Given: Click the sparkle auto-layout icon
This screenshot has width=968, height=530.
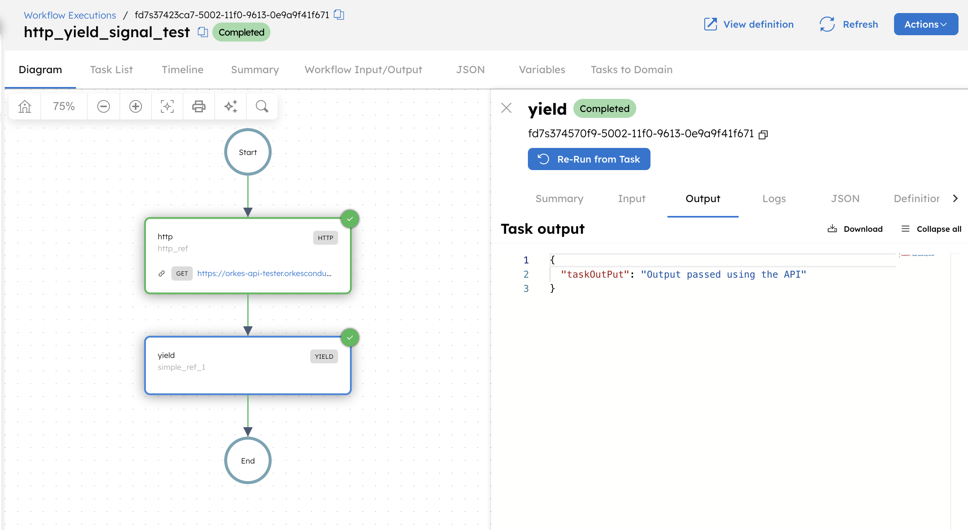Looking at the screenshot, I should [x=231, y=106].
